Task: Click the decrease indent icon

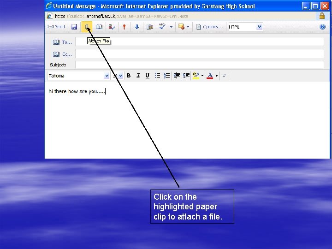Action: (x=177, y=76)
